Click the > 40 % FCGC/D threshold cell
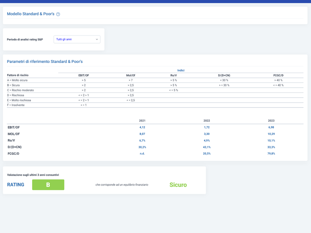The height and width of the screenshot is (233, 311). tap(278, 80)
